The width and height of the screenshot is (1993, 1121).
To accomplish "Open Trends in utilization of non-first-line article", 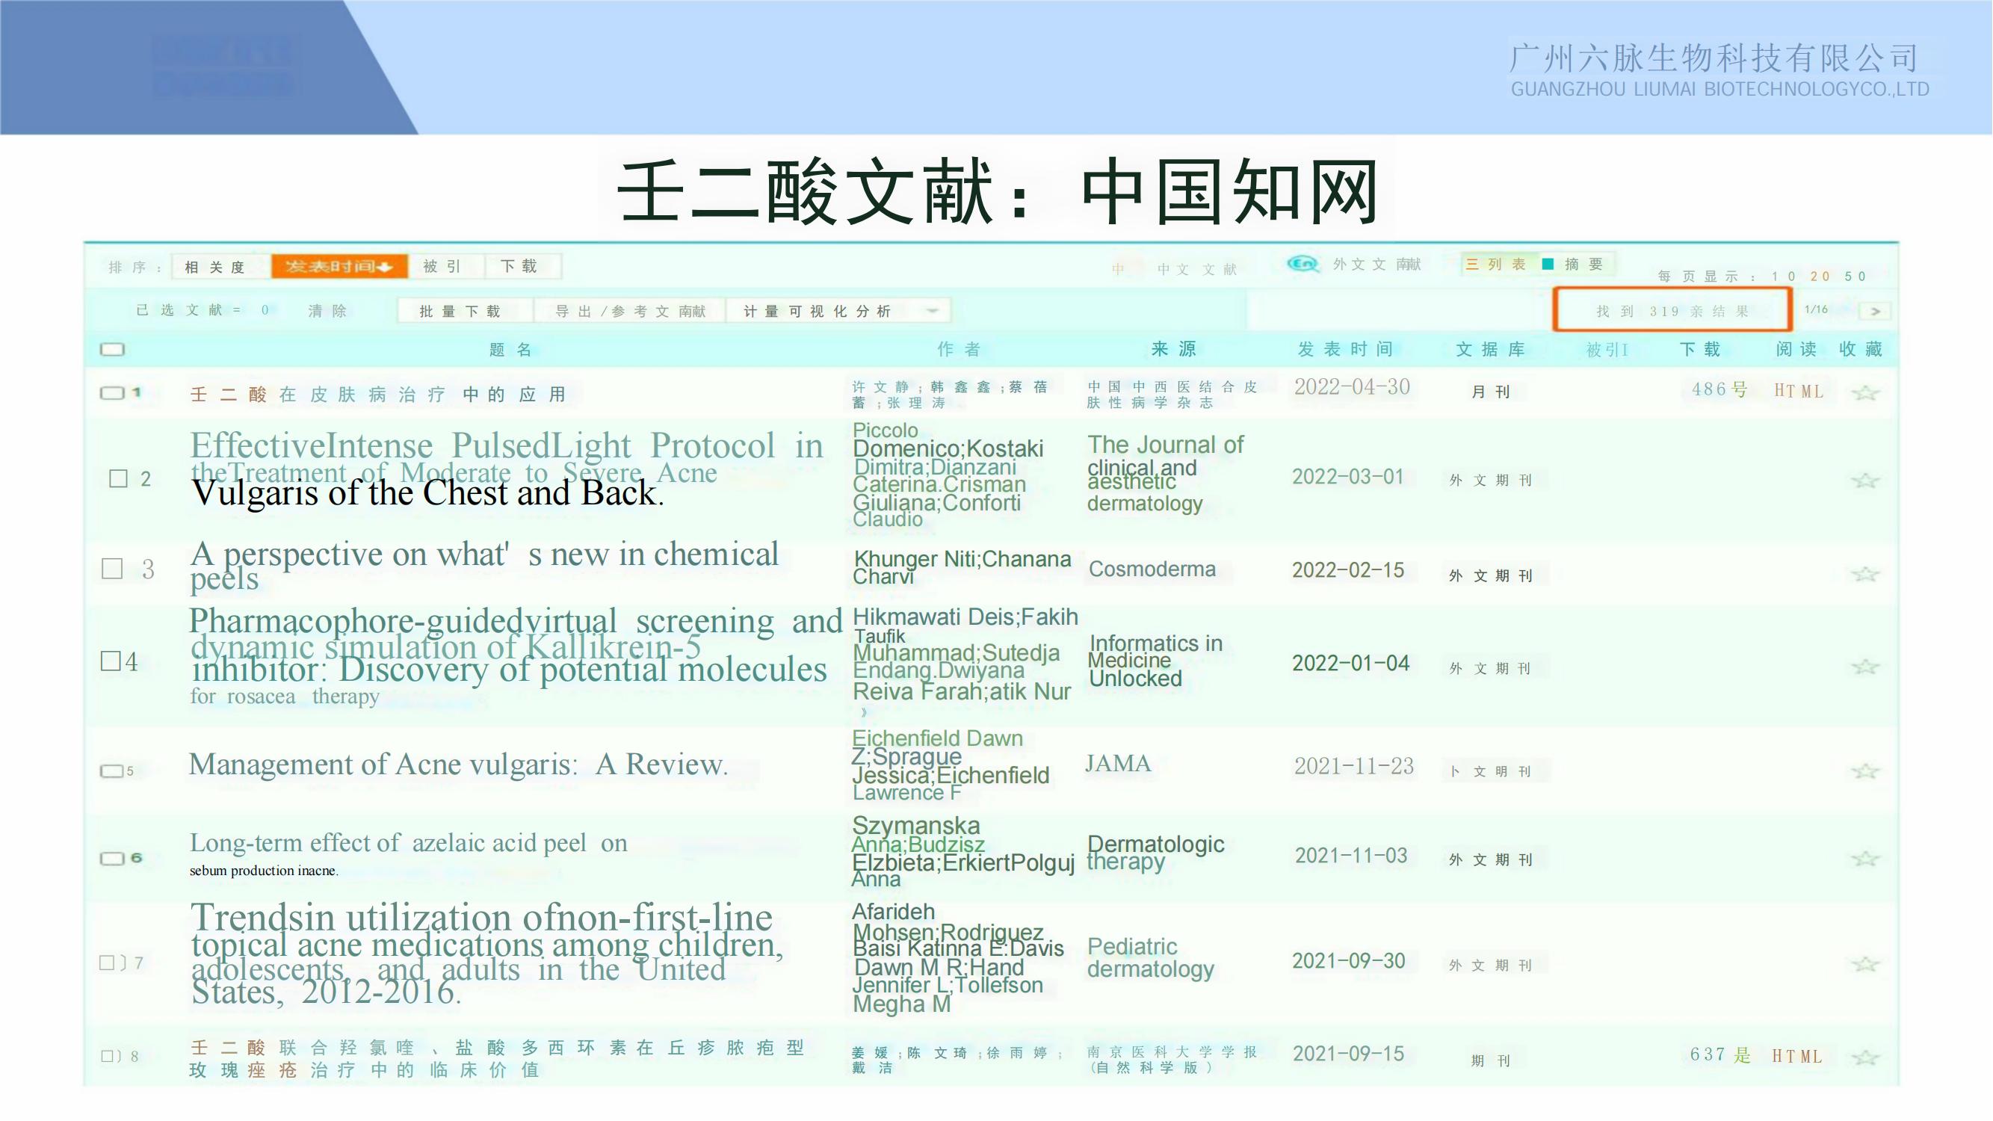I will click(x=487, y=954).
